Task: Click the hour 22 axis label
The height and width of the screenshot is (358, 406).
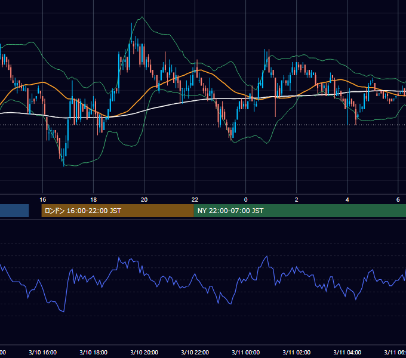Action: tap(195, 200)
